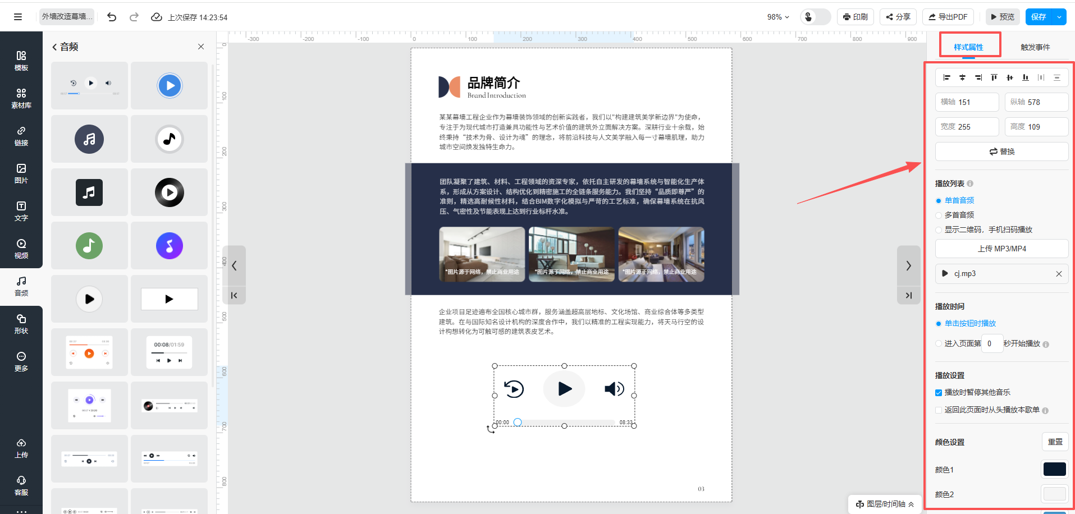The image size is (1075, 514).
Task: Click the undo arrow in top toolbar
Action: pos(112,17)
